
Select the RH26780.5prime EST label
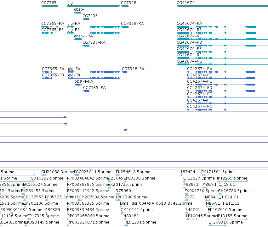click(234, 191)
